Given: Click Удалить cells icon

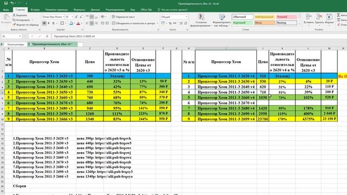Looking at the screenshot, I should pos(319,17).
